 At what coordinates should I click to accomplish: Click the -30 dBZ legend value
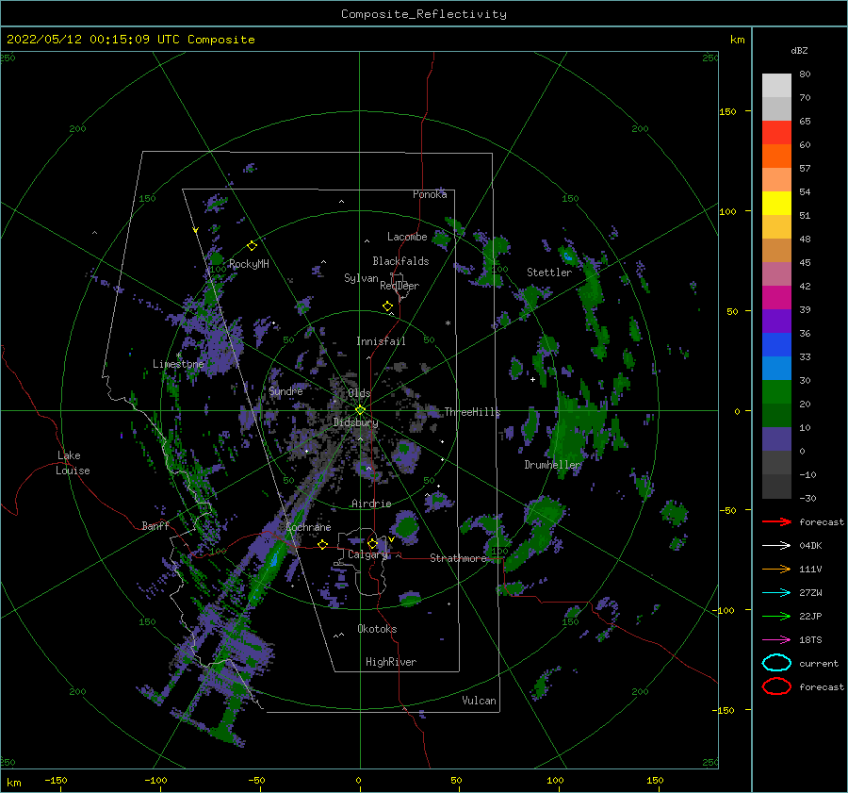[x=807, y=498]
